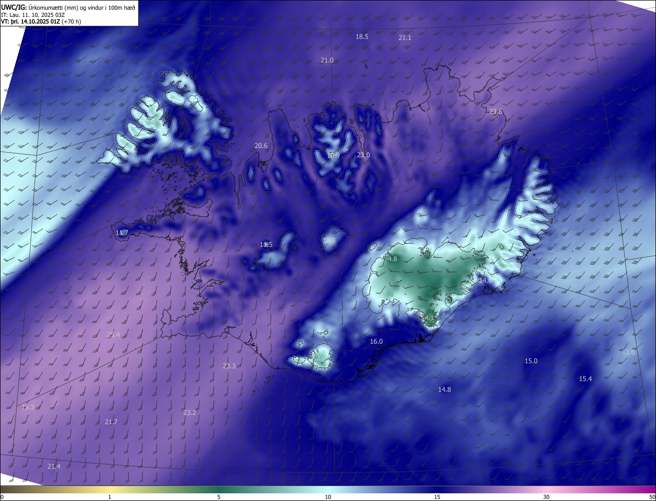Click the 16.0 value on the map
The height and width of the screenshot is (501, 656).
[x=376, y=342]
